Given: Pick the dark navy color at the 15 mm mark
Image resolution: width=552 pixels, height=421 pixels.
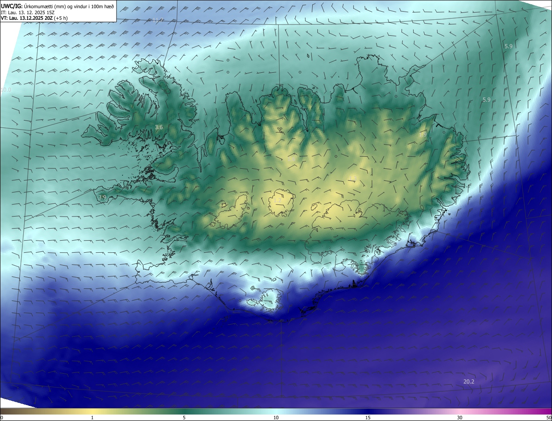Looking at the screenshot, I should coord(368,411).
